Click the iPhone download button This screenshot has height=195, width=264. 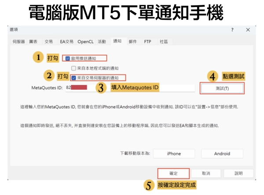pos(174,154)
